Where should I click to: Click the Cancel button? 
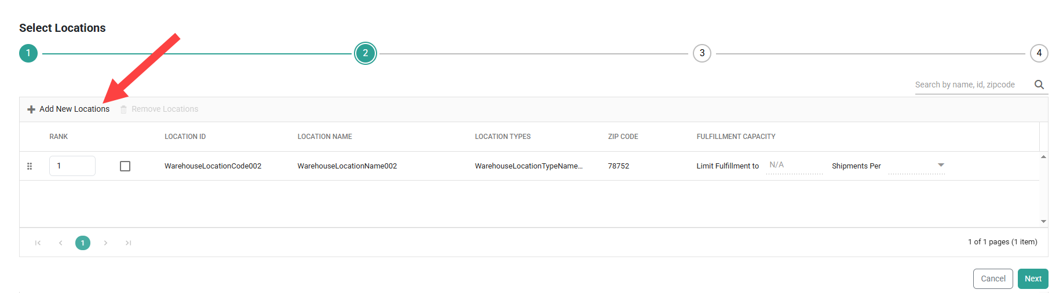[993, 279]
